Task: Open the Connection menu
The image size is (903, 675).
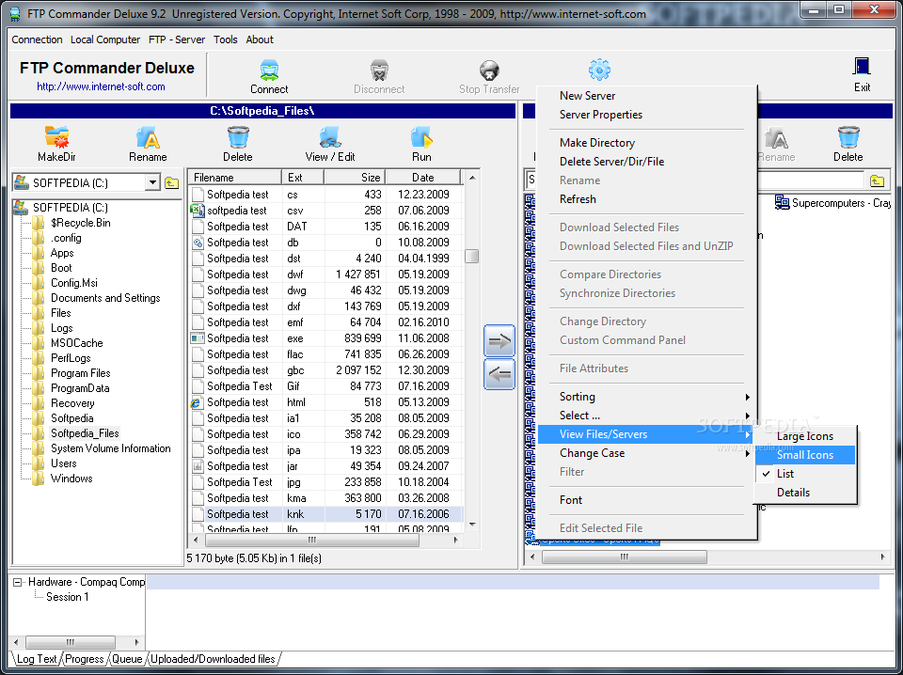Action: click(x=37, y=39)
